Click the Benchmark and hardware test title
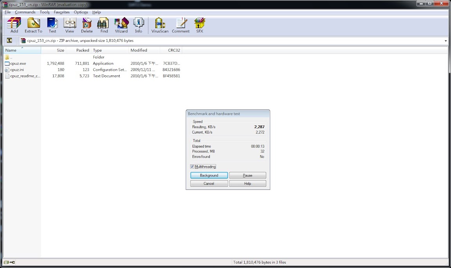 pyautogui.click(x=214, y=114)
